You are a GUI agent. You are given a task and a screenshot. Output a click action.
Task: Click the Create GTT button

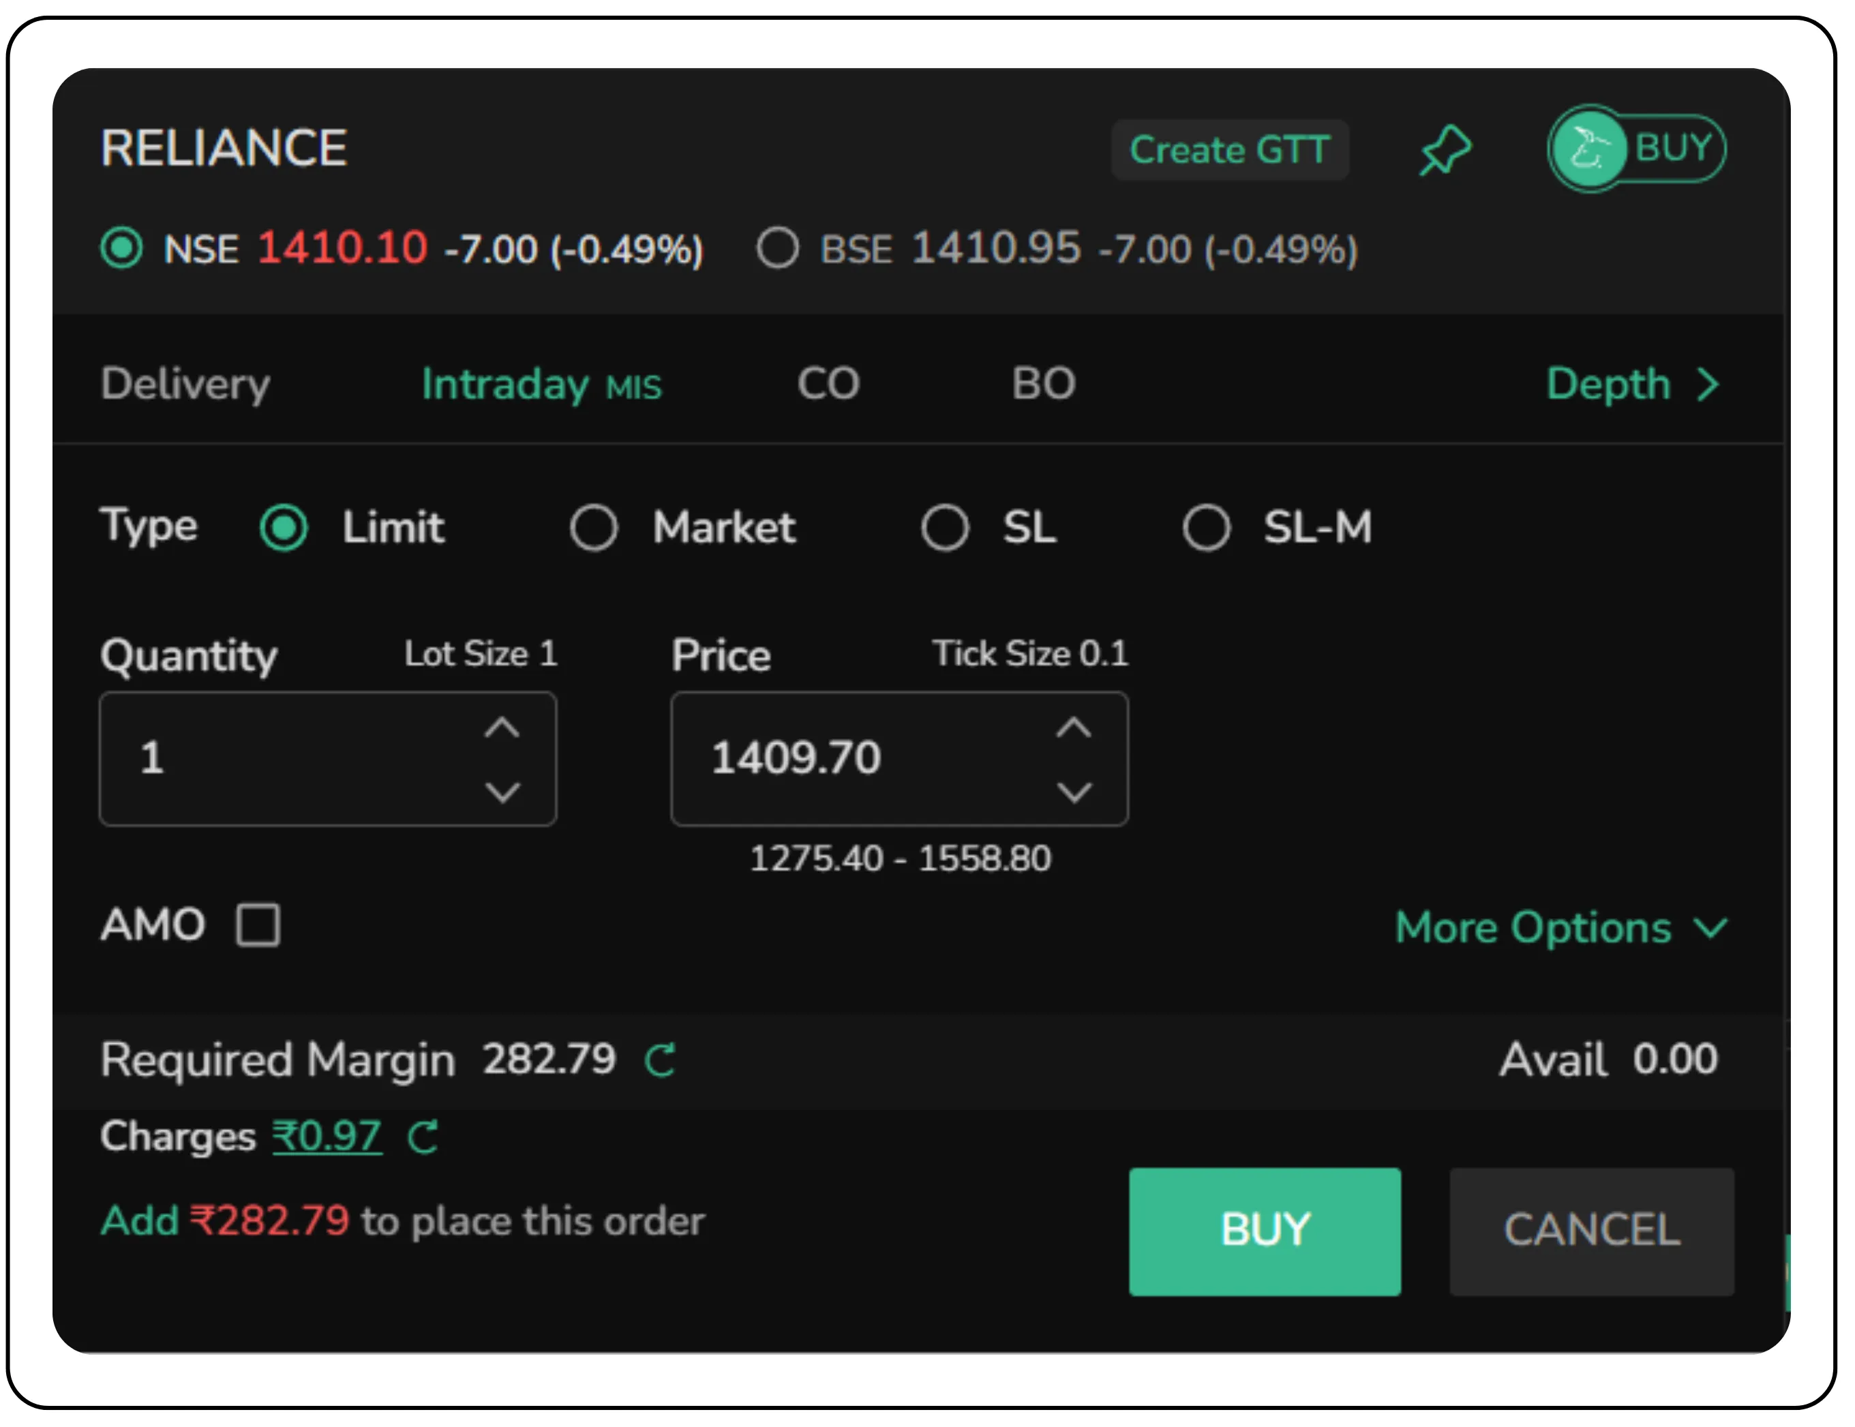coord(1230,149)
